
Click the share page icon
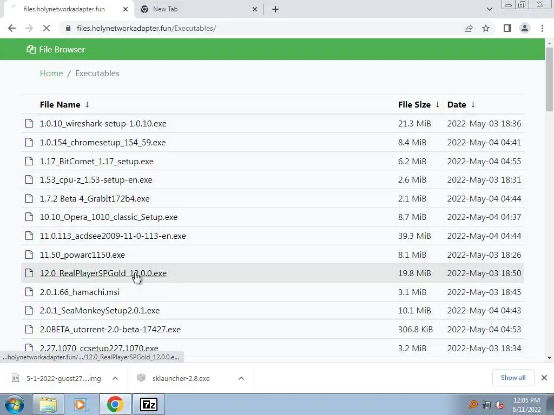(469, 28)
